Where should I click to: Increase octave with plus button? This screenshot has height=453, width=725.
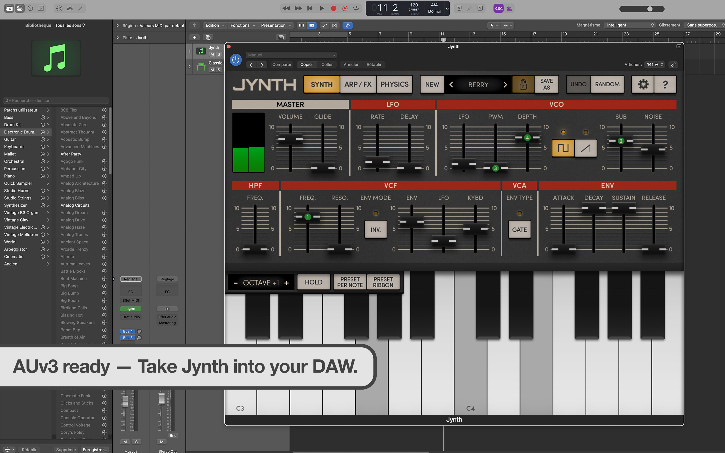(x=286, y=283)
